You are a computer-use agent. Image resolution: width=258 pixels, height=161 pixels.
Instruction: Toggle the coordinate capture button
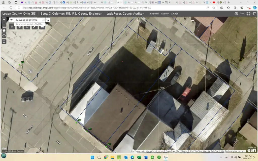(x=3, y=151)
